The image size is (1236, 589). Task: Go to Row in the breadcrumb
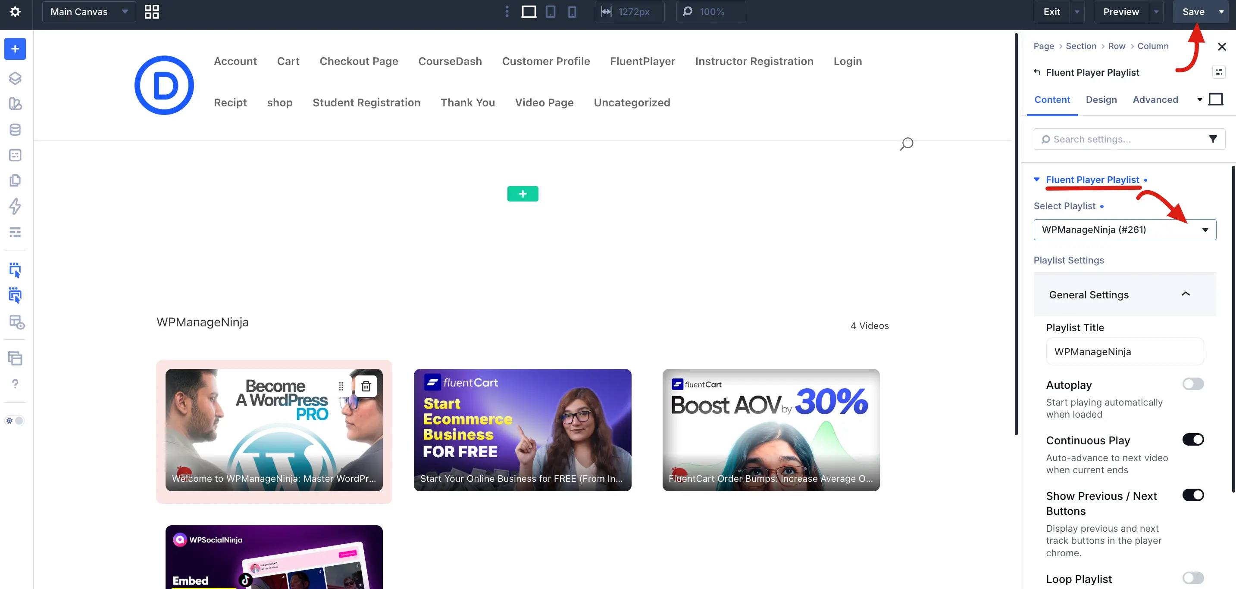[x=1117, y=46]
